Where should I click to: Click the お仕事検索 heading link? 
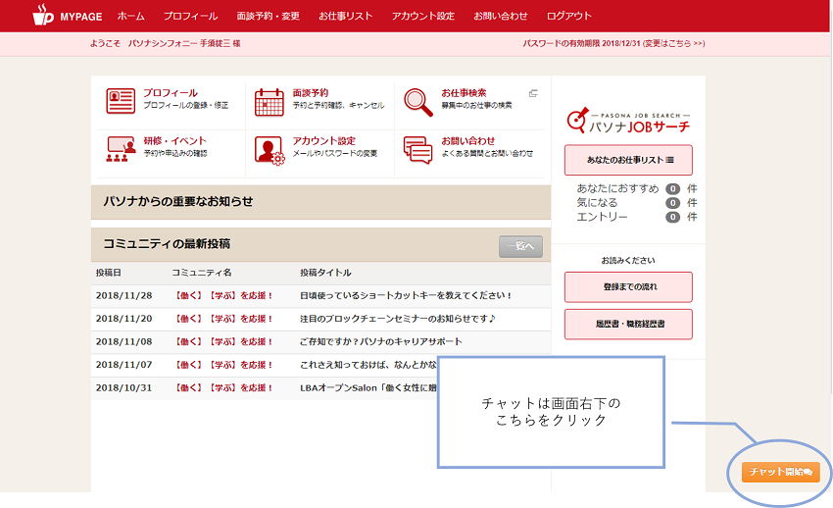tap(464, 93)
